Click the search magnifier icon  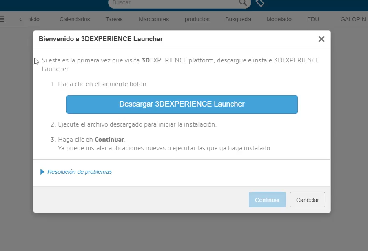pyautogui.click(x=243, y=3)
